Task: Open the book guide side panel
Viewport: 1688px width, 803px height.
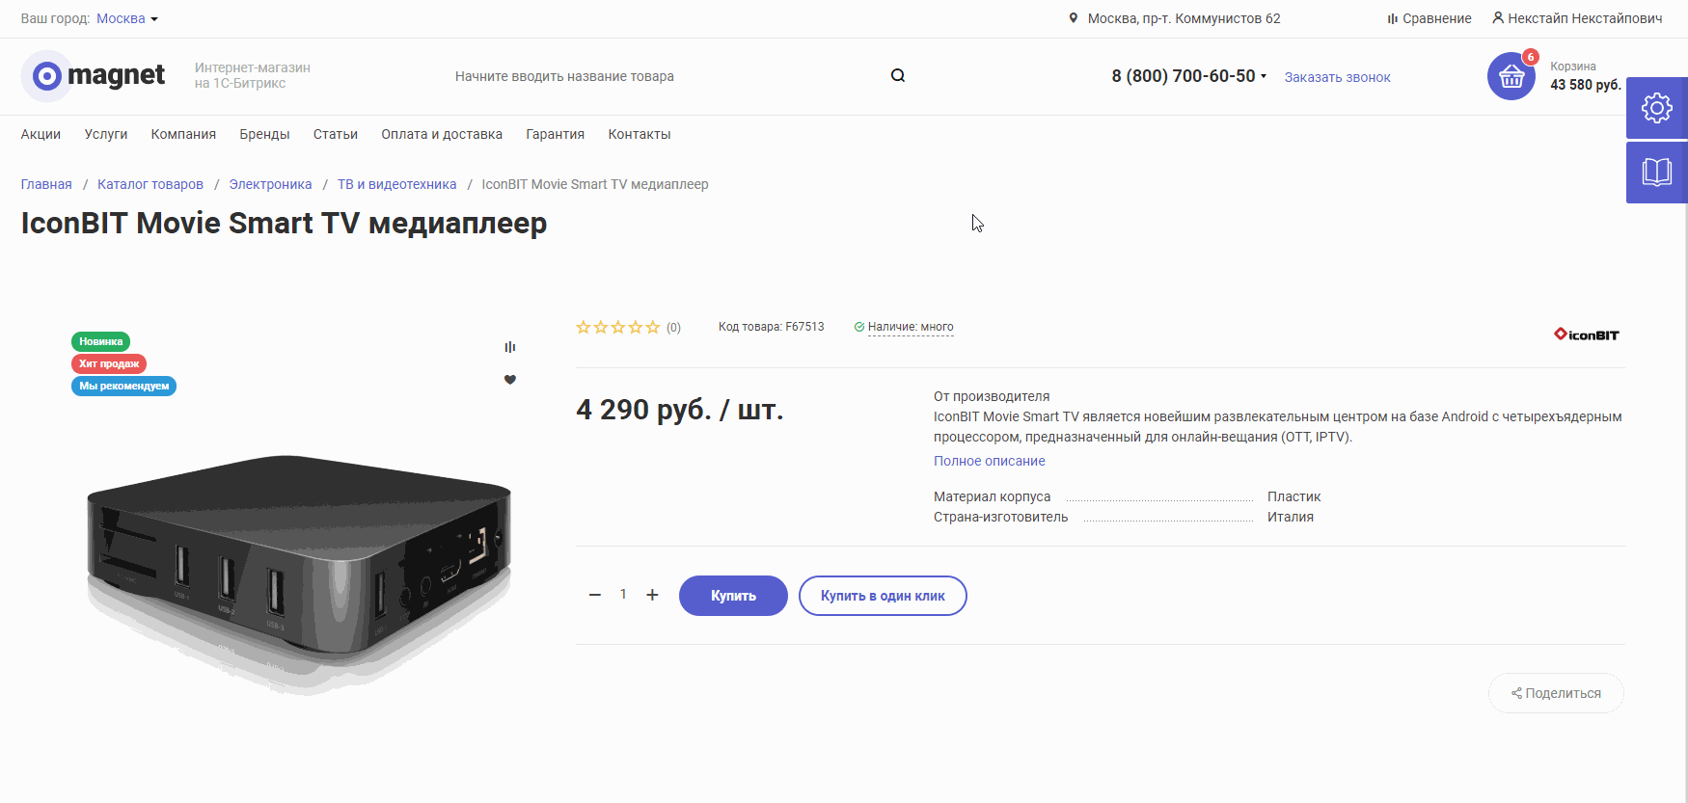Action: pyautogui.click(x=1656, y=173)
